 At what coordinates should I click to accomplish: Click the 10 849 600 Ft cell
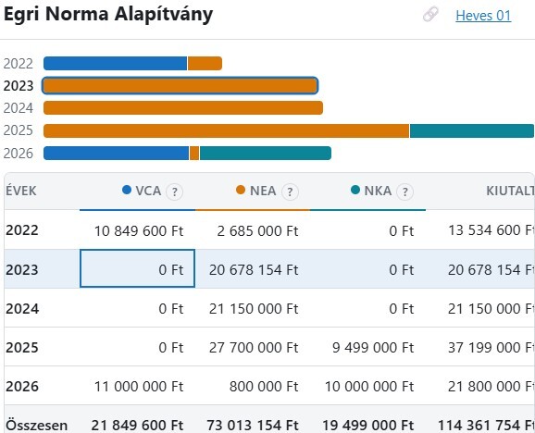click(x=139, y=230)
